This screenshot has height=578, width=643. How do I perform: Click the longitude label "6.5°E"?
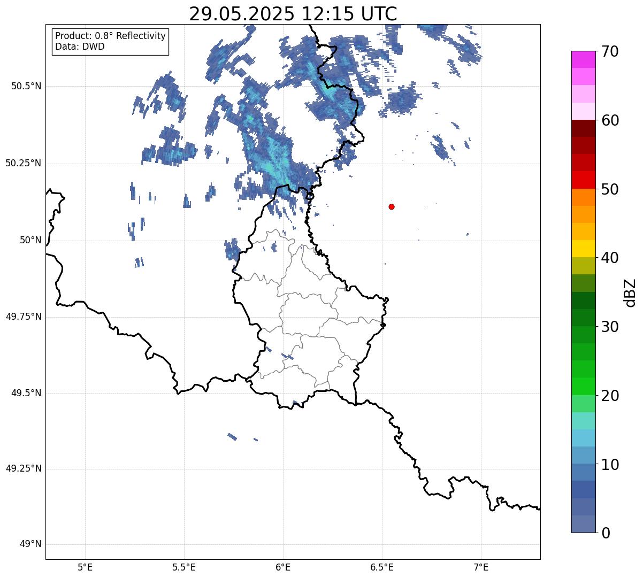tap(382, 567)
